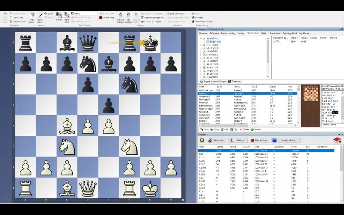This screenshot has height=215, width=344.
Task: Collapse the a2-a4 (7164) tree node
Action: click(x=201, y=38)
